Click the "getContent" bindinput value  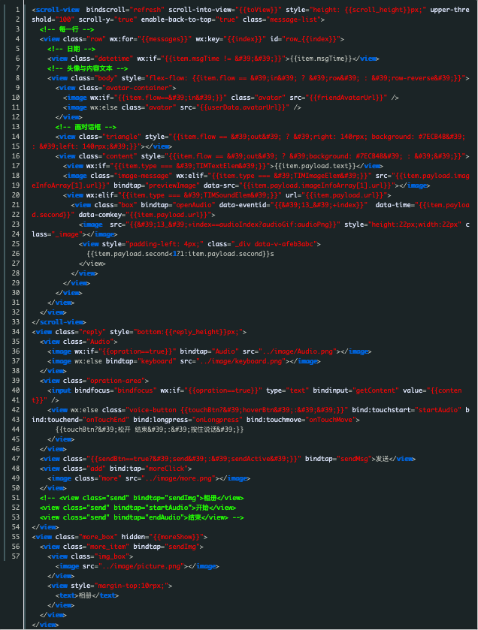376,390
